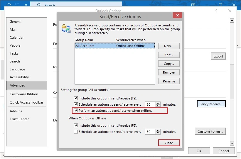Click the Outlook Options scrollbar thumb
The width and height of the screenshot is (241, 159).
tap(232, 82)
